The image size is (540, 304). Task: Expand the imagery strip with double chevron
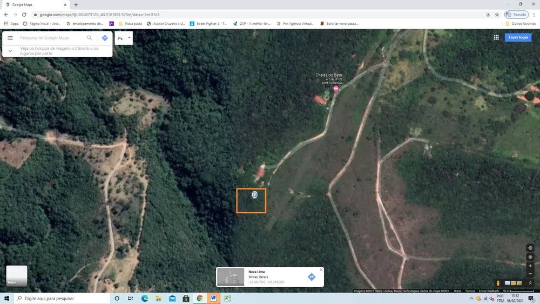pos(530,283)
